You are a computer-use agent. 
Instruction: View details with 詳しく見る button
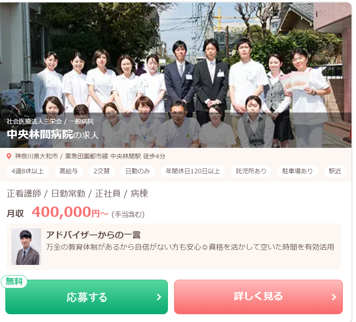click(x=258, y=297)
